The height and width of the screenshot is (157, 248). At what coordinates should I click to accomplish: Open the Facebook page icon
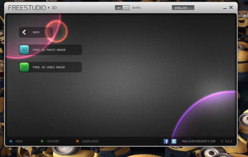(166, 141)
